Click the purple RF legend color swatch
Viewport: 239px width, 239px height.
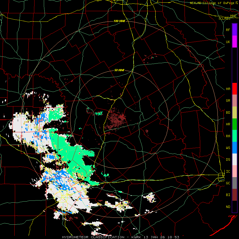coord(234,30)
